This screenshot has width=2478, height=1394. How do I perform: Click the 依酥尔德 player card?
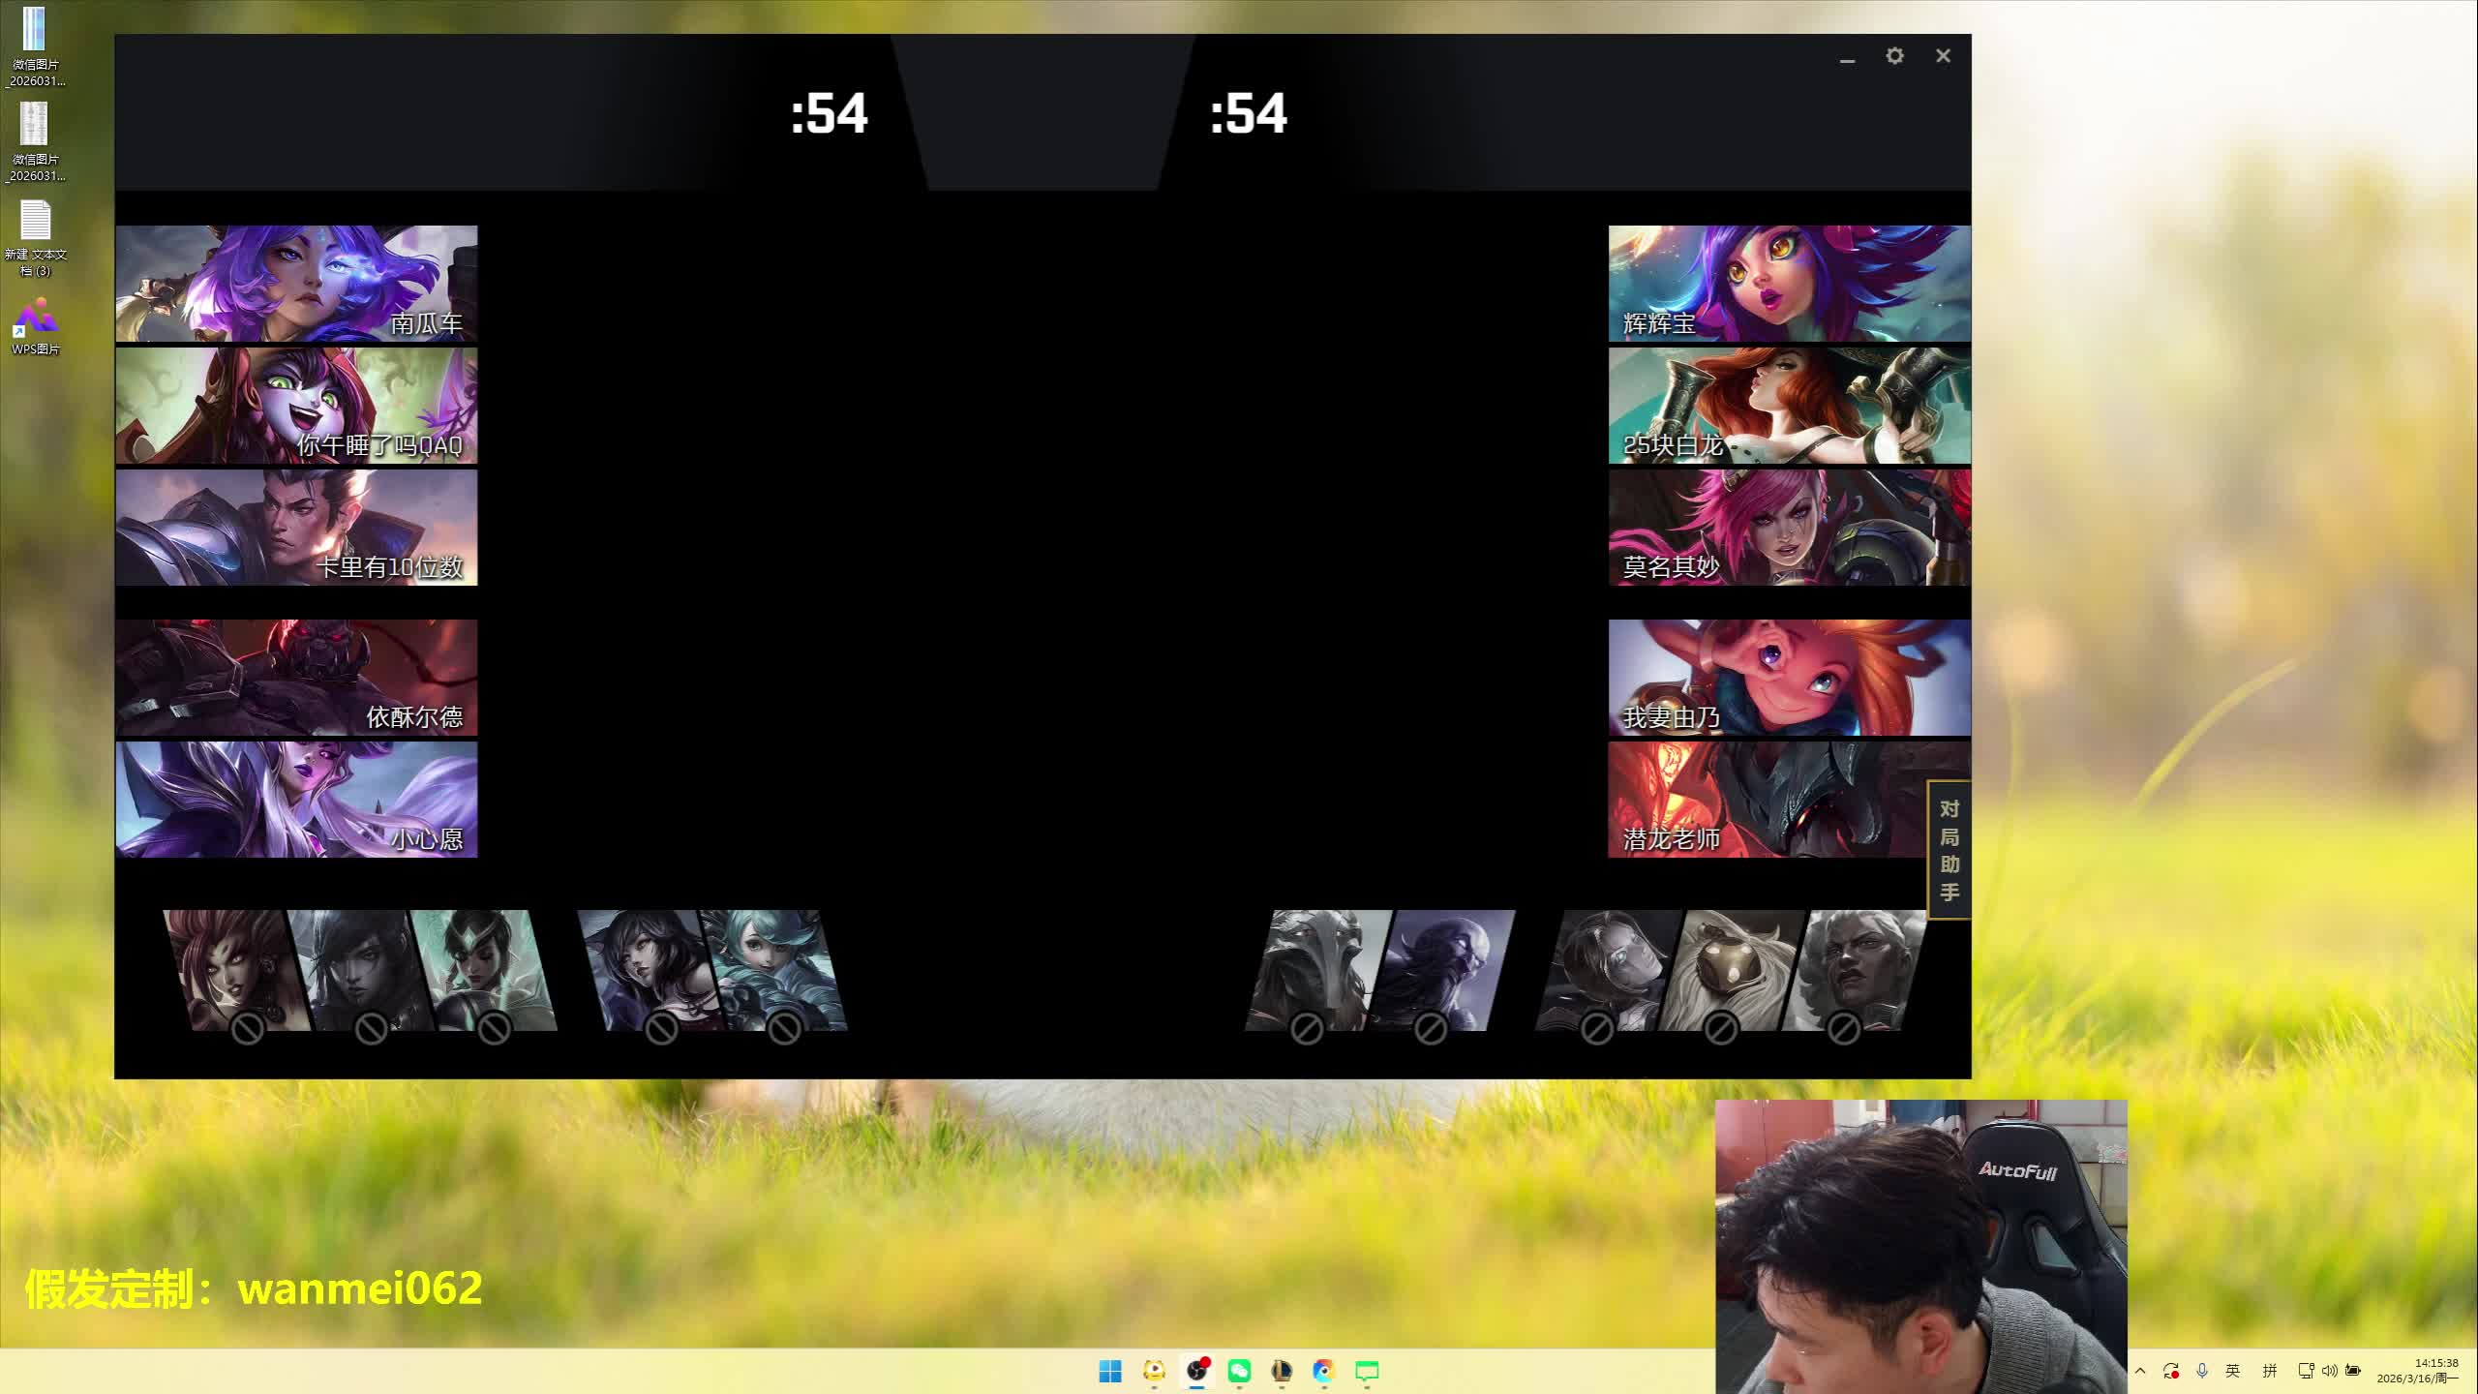tap(296, 678)
